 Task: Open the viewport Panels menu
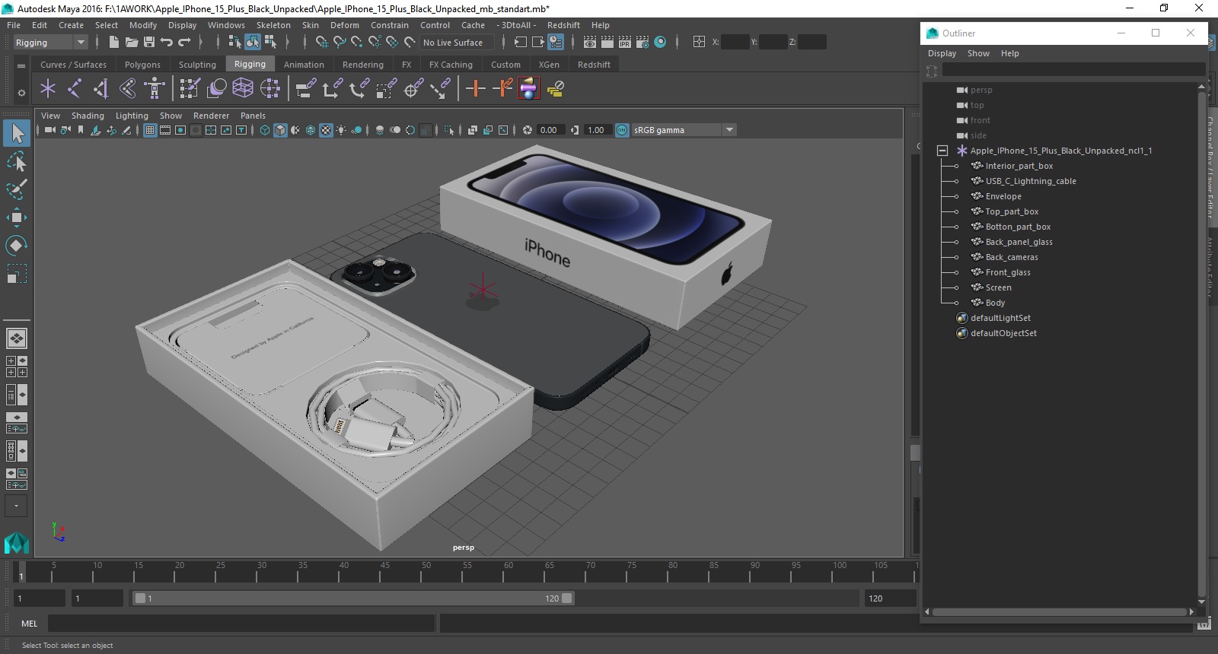click(253, 116)
